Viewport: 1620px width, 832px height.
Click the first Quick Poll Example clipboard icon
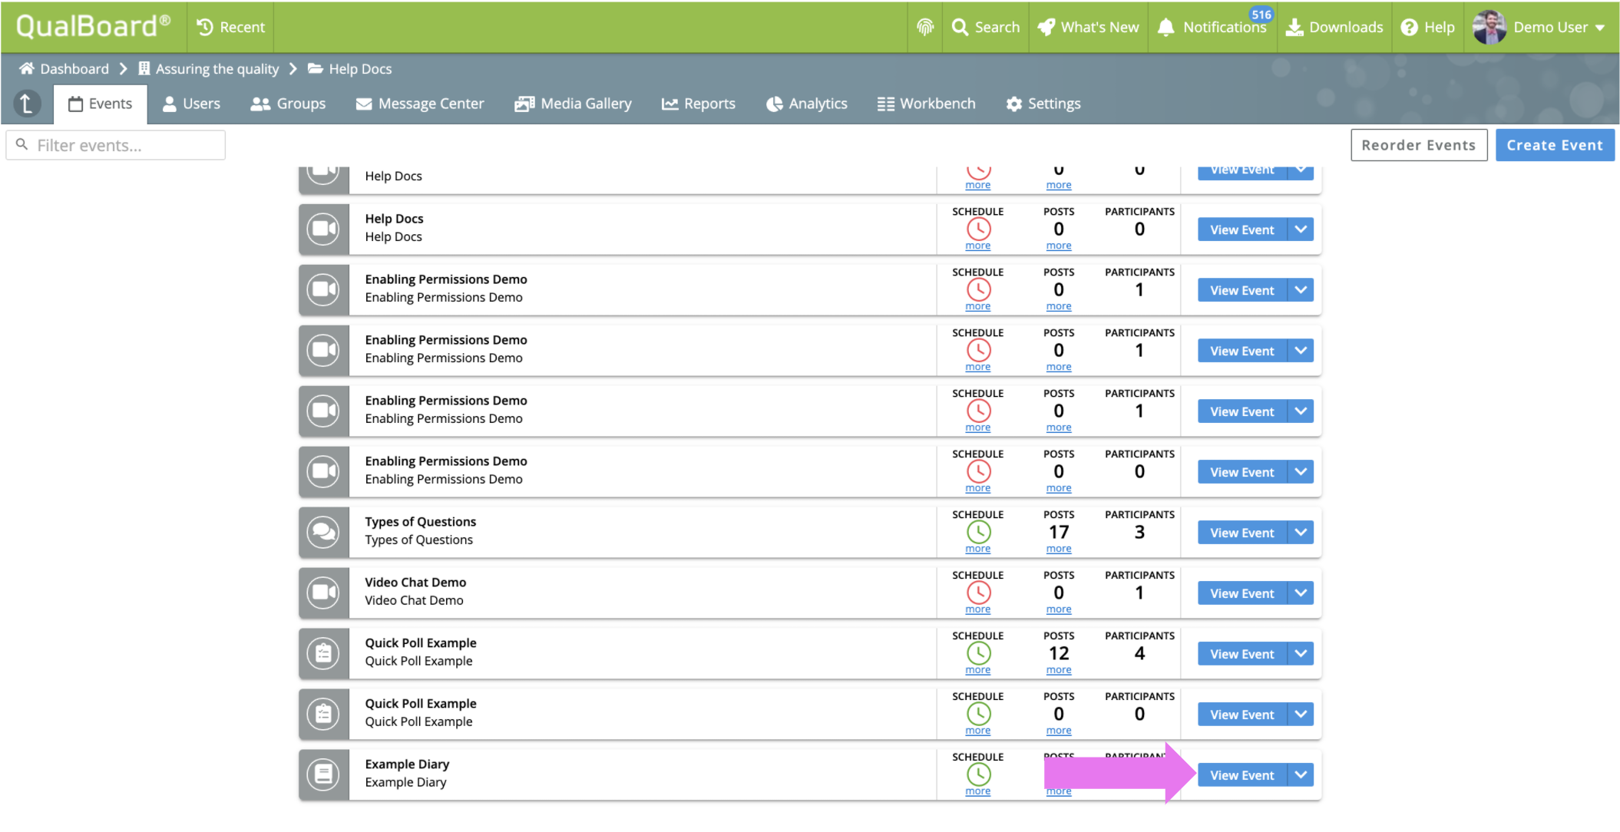[x=323, y=652]
